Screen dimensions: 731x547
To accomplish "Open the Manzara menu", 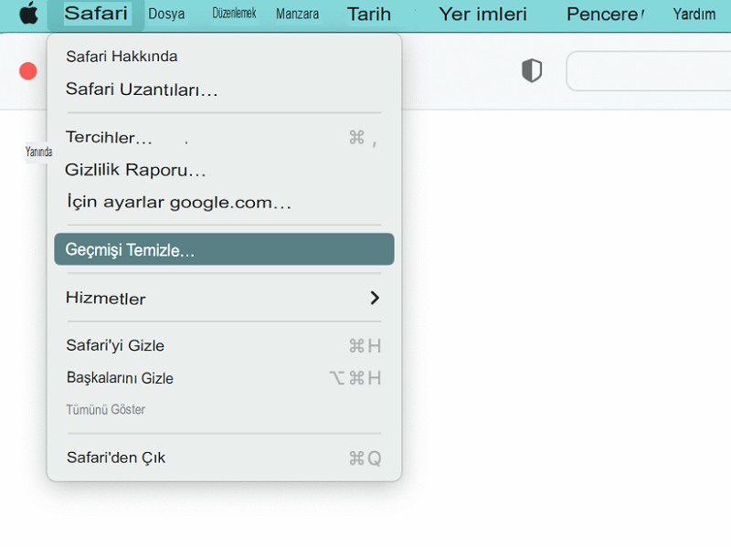I will tap(296, 14).
